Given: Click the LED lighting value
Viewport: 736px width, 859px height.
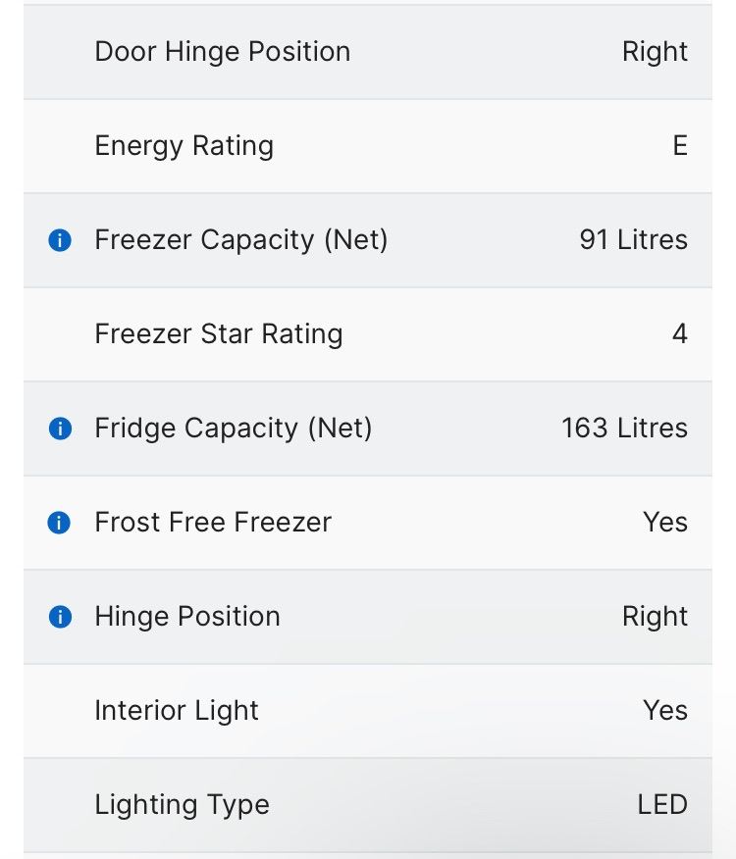Looking at the screenshot, I should click(661, 805).
